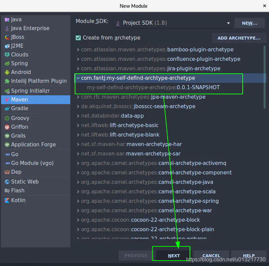Click the Java Enterprise icon
This screenshot has width=269, height=266.
(7, 28)
